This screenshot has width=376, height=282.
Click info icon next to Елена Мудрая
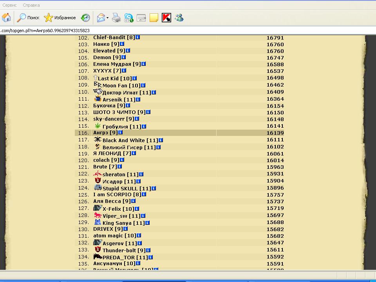pos(144,64)
